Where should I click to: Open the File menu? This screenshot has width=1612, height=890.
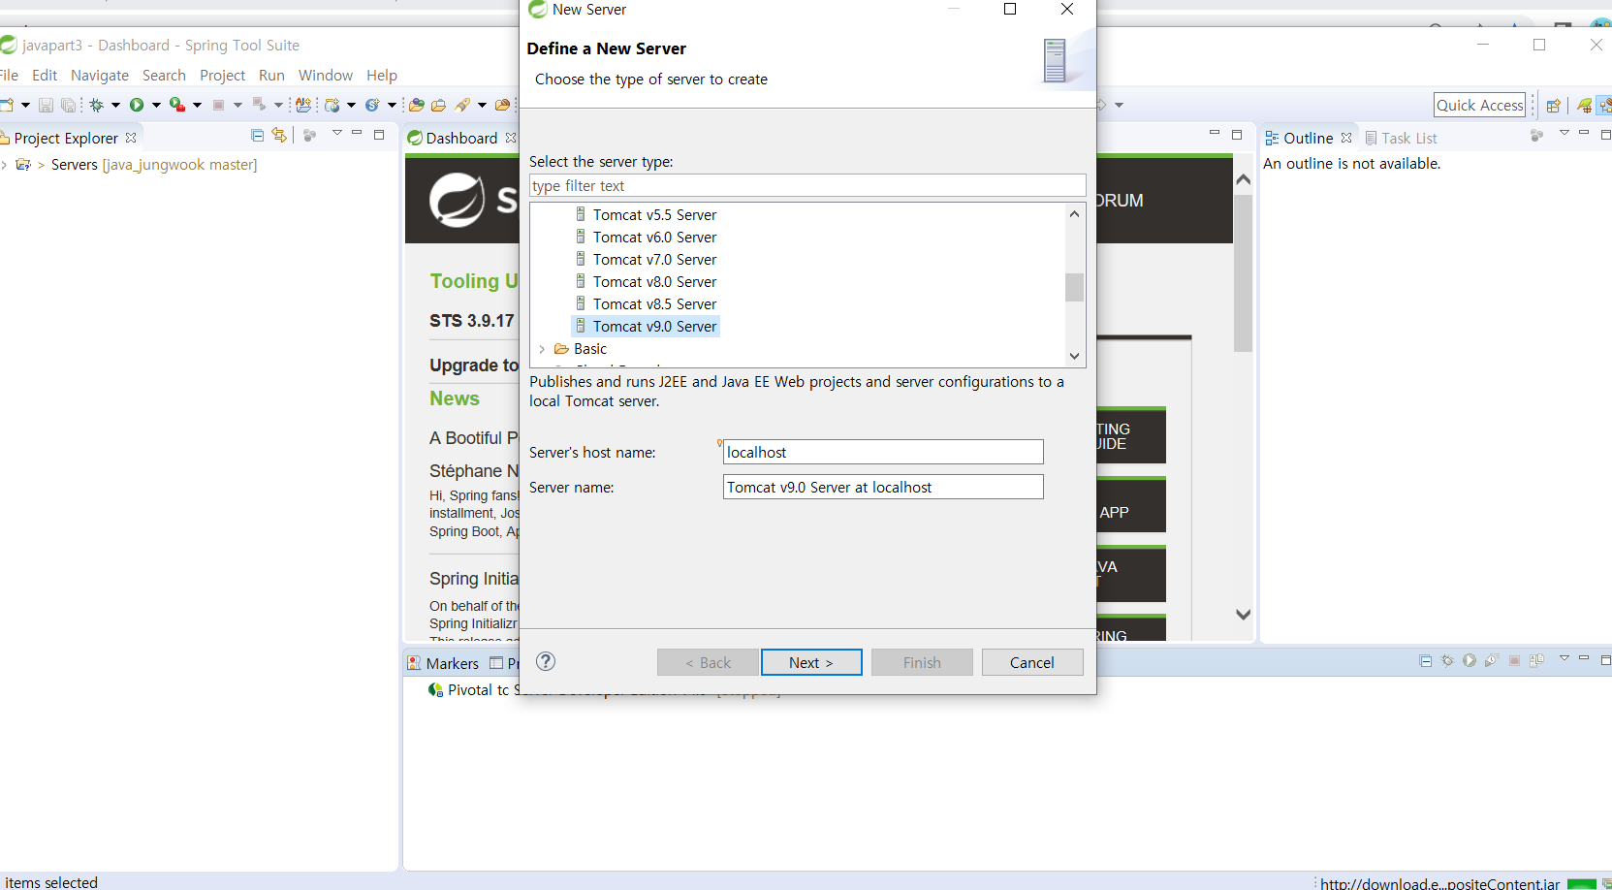point(9,75)
